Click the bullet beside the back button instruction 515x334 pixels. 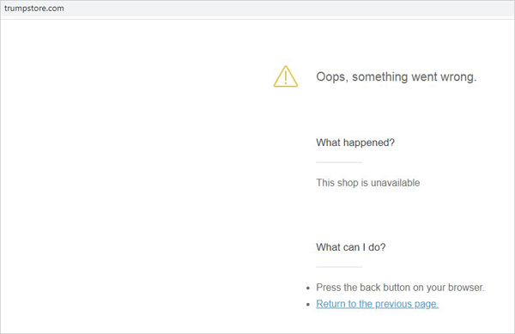308,288
